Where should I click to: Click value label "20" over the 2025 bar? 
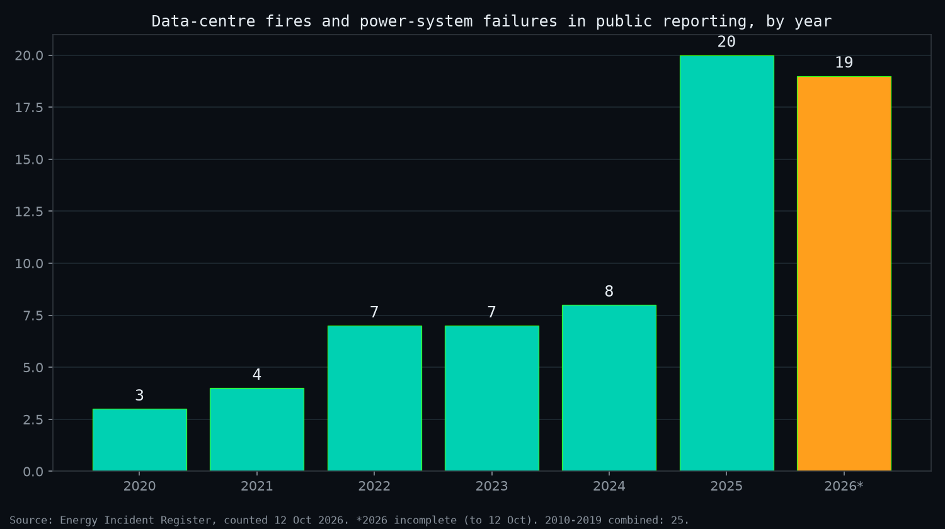point(726,42)
